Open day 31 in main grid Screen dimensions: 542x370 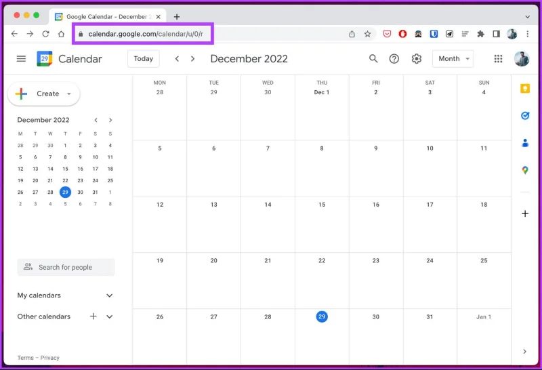point(430,316)
